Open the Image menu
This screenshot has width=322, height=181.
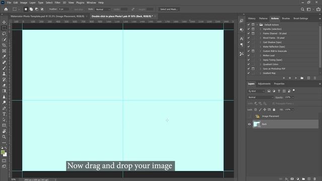coord(24,3)
